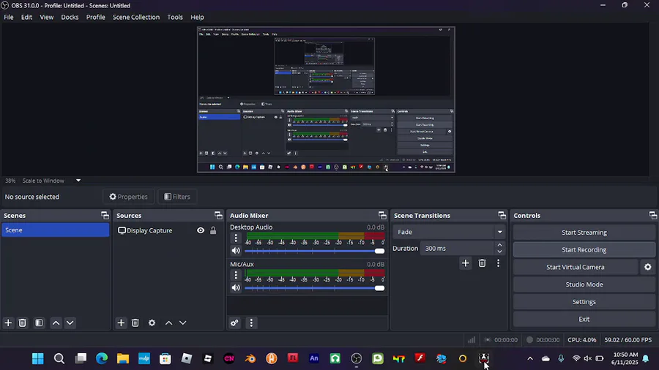
Task: Open the Scene Collection menu
Action: [136, 18]
